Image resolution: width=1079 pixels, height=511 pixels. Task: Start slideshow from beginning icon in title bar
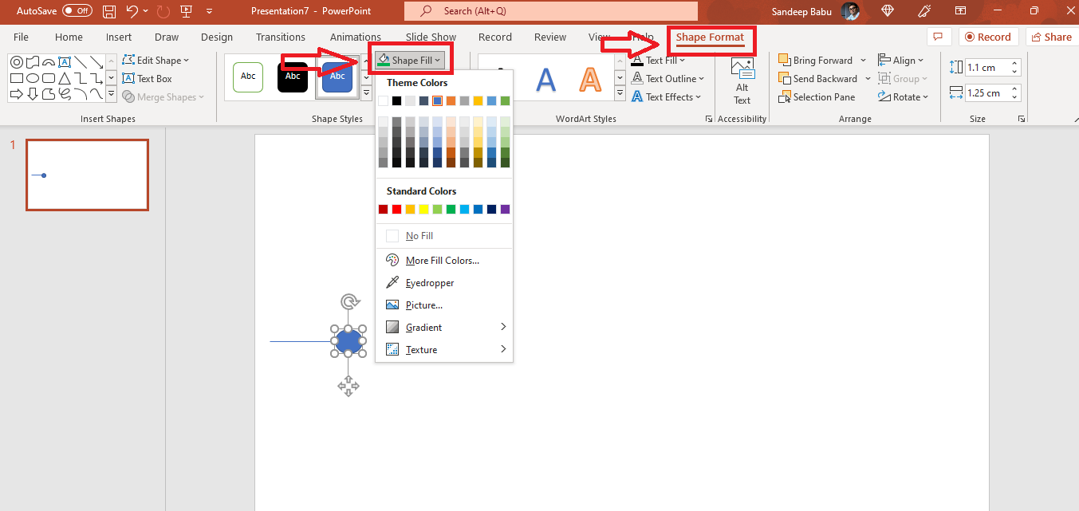point(186,11)
